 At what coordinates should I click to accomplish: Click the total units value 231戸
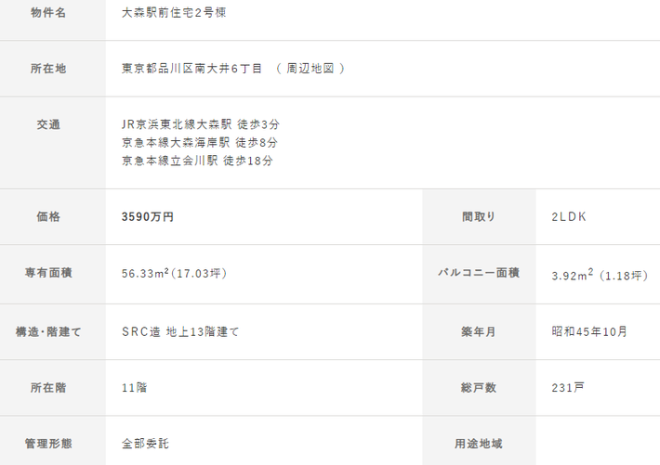[x=568, y=388]
